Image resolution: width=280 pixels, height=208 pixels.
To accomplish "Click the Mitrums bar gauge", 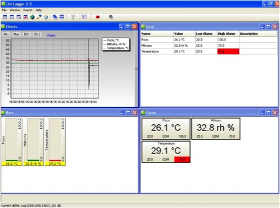I will click(x=33, y=139).
